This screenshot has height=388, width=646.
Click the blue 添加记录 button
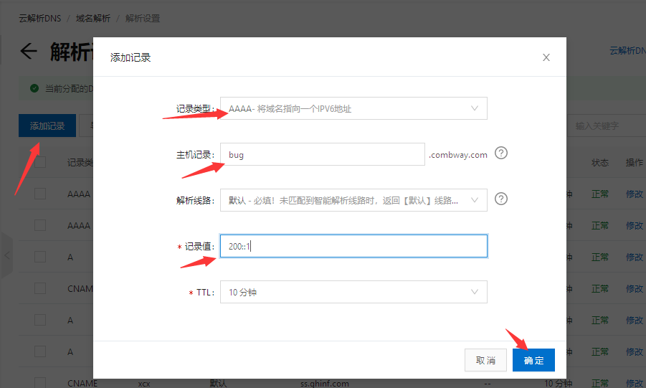coord(47,126)
